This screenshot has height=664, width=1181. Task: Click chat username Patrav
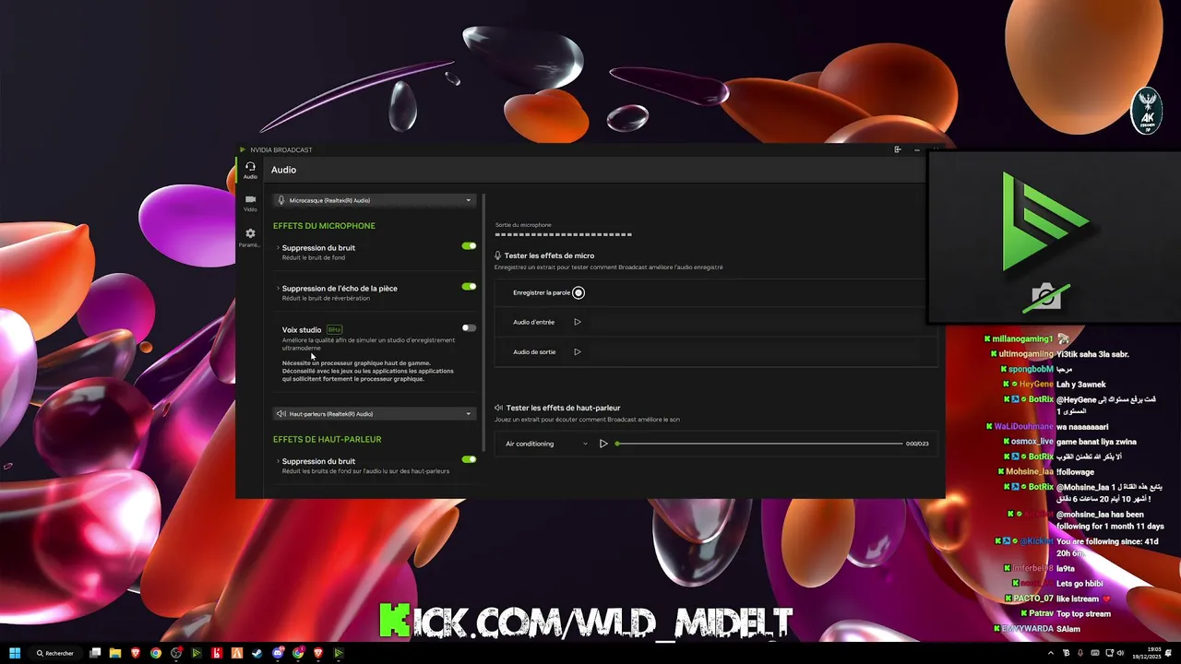coord(1041,613)
